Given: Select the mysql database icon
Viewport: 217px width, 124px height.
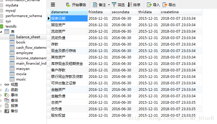Looking at the screenshot, I should (x=1, y=11).
